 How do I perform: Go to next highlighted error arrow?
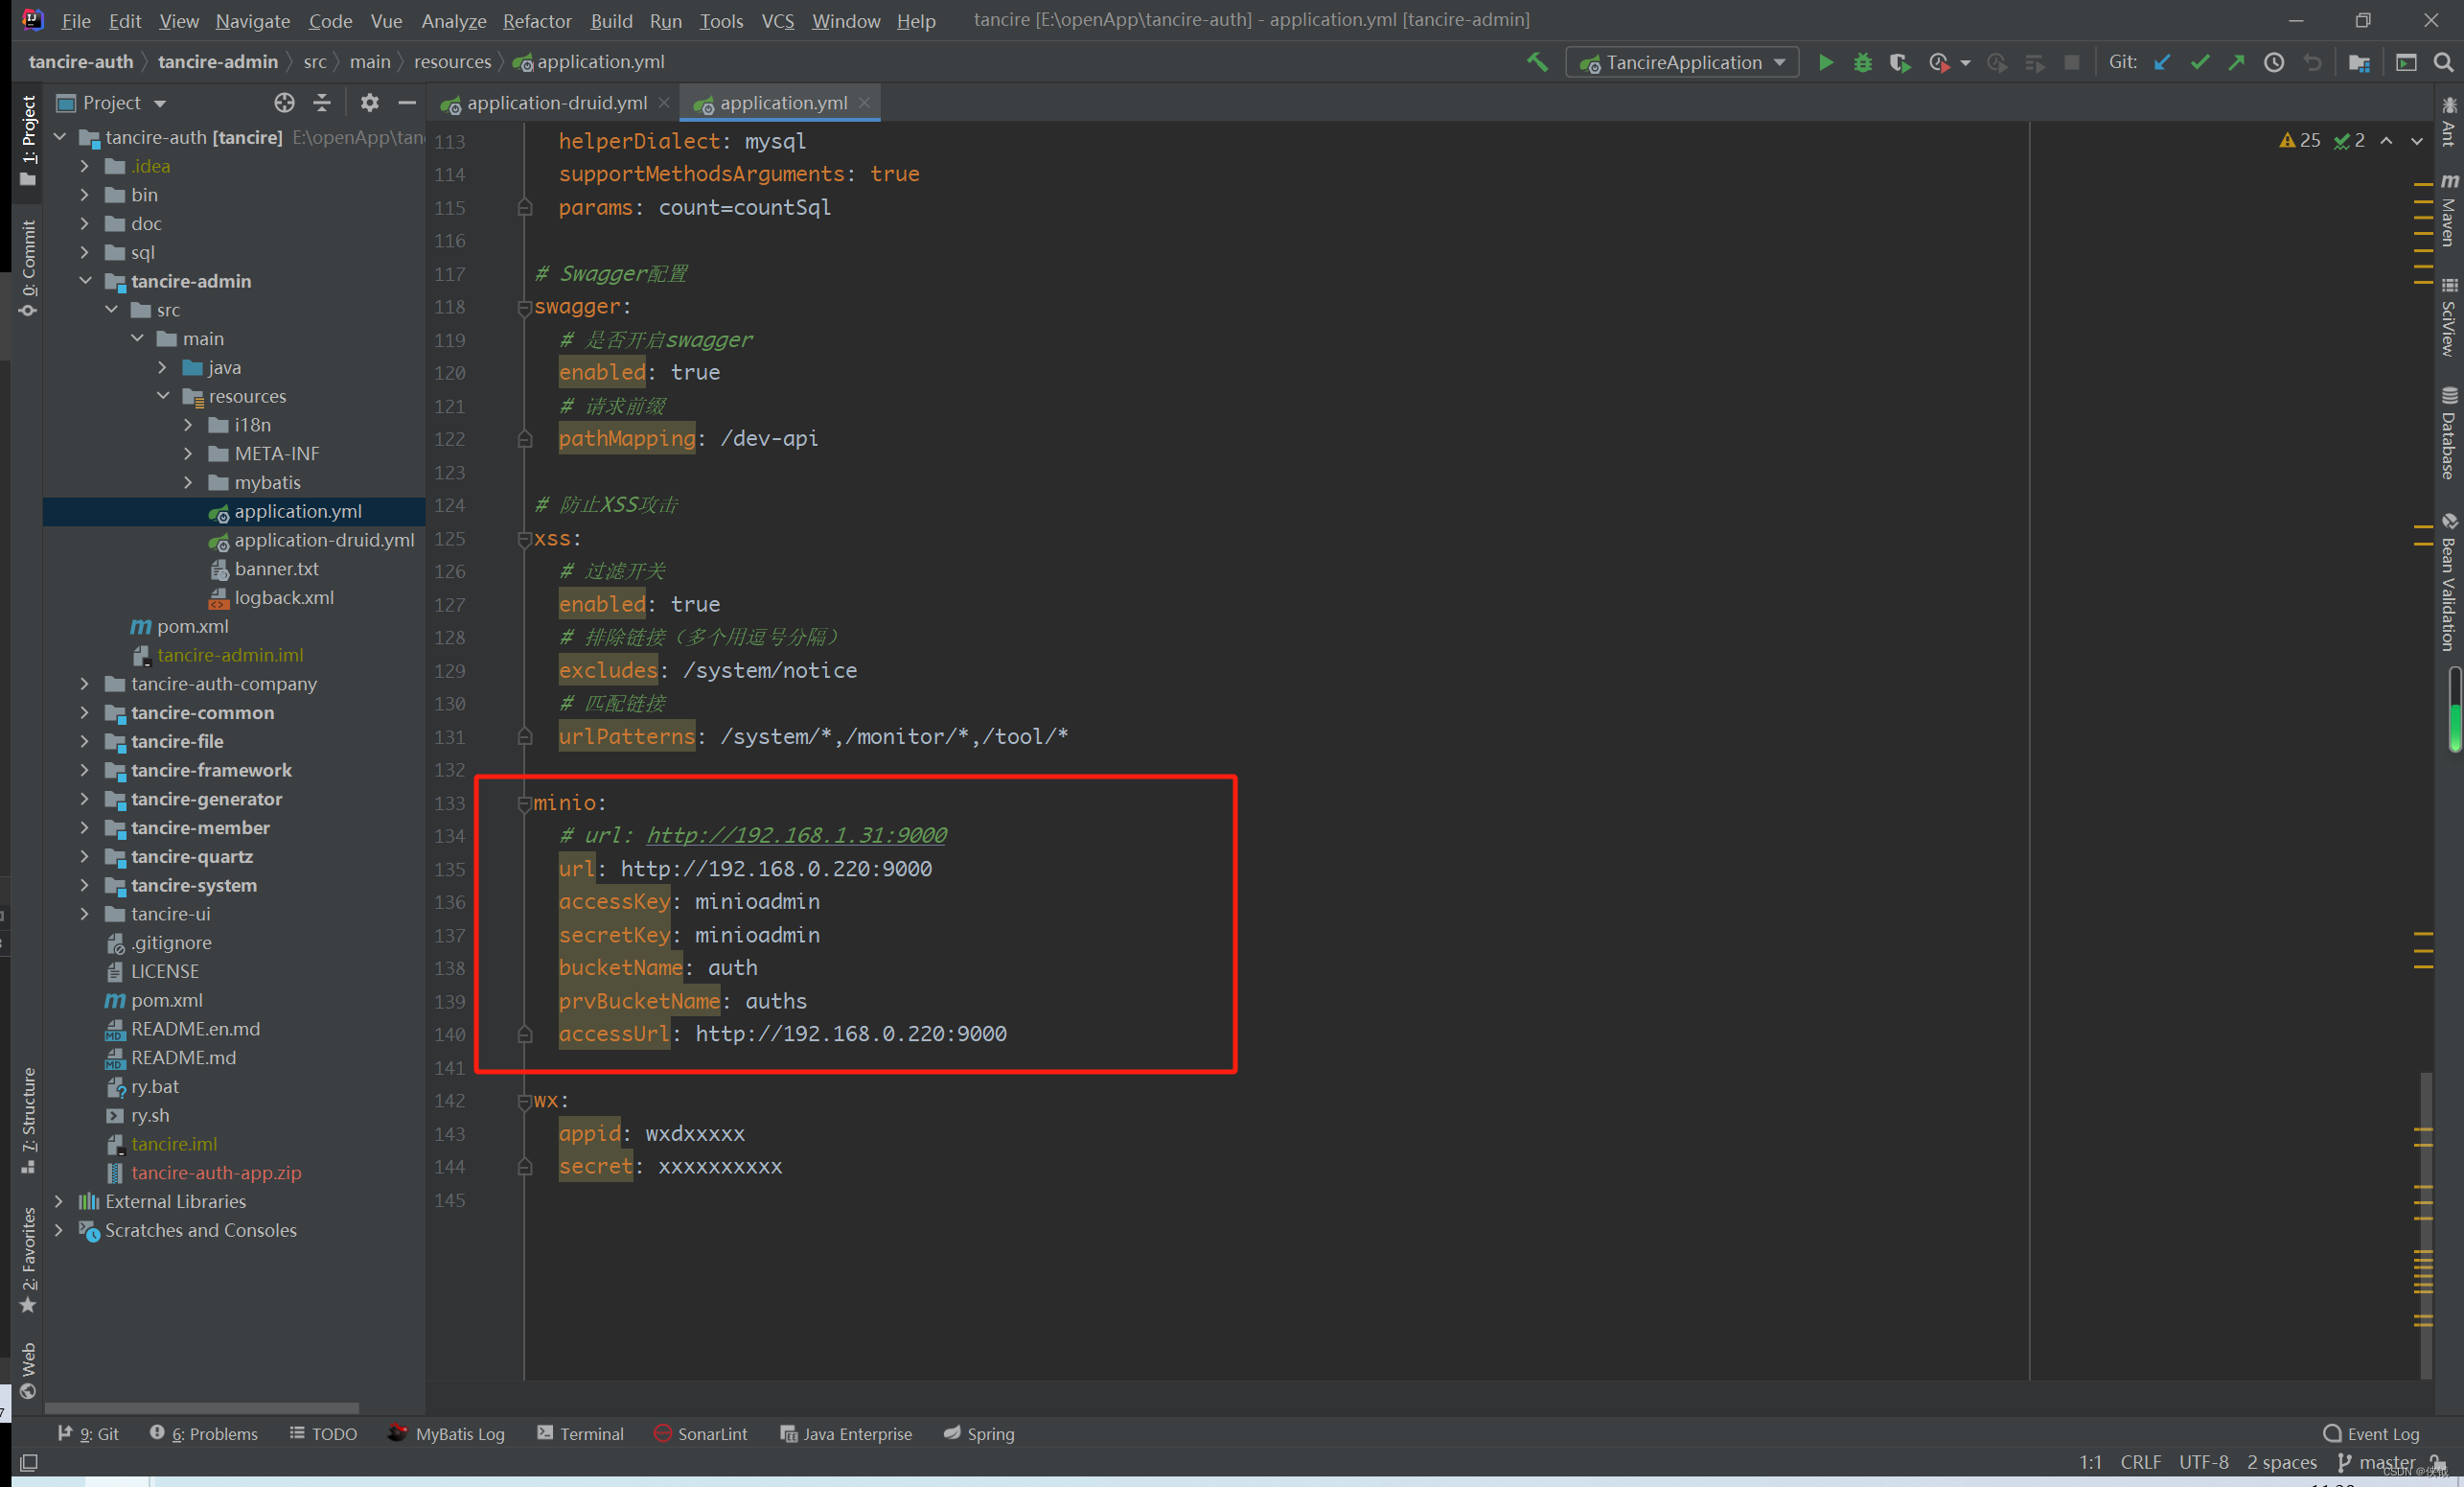pos(2417,140)
